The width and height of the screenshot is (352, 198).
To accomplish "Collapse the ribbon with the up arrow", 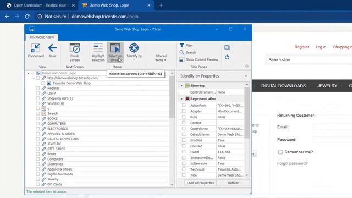I will (247, 66).
